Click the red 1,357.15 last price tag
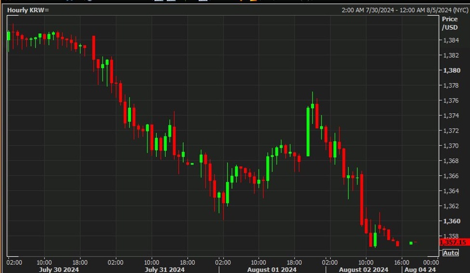This screenshot has height=273, width=470. pos(455,242)
